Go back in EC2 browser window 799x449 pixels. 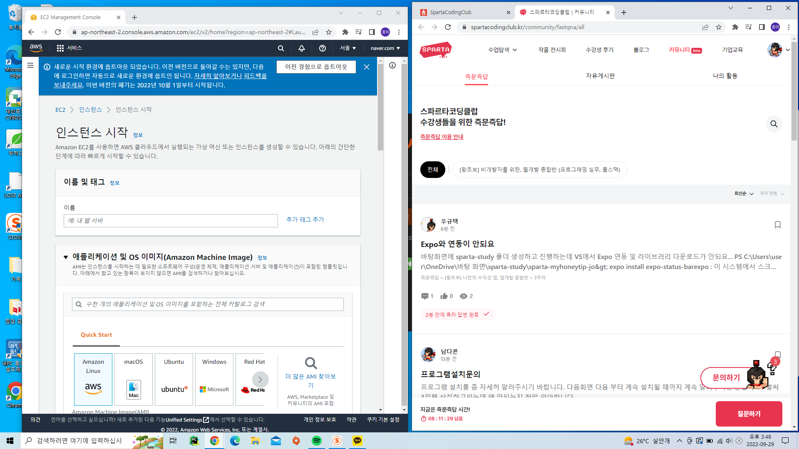pyautogui.click(x=31, y=32)
